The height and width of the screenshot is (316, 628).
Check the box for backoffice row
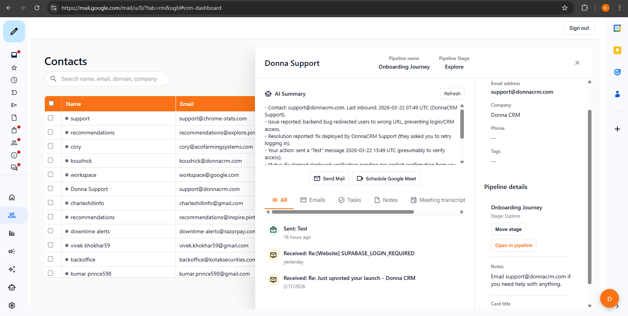50,259
